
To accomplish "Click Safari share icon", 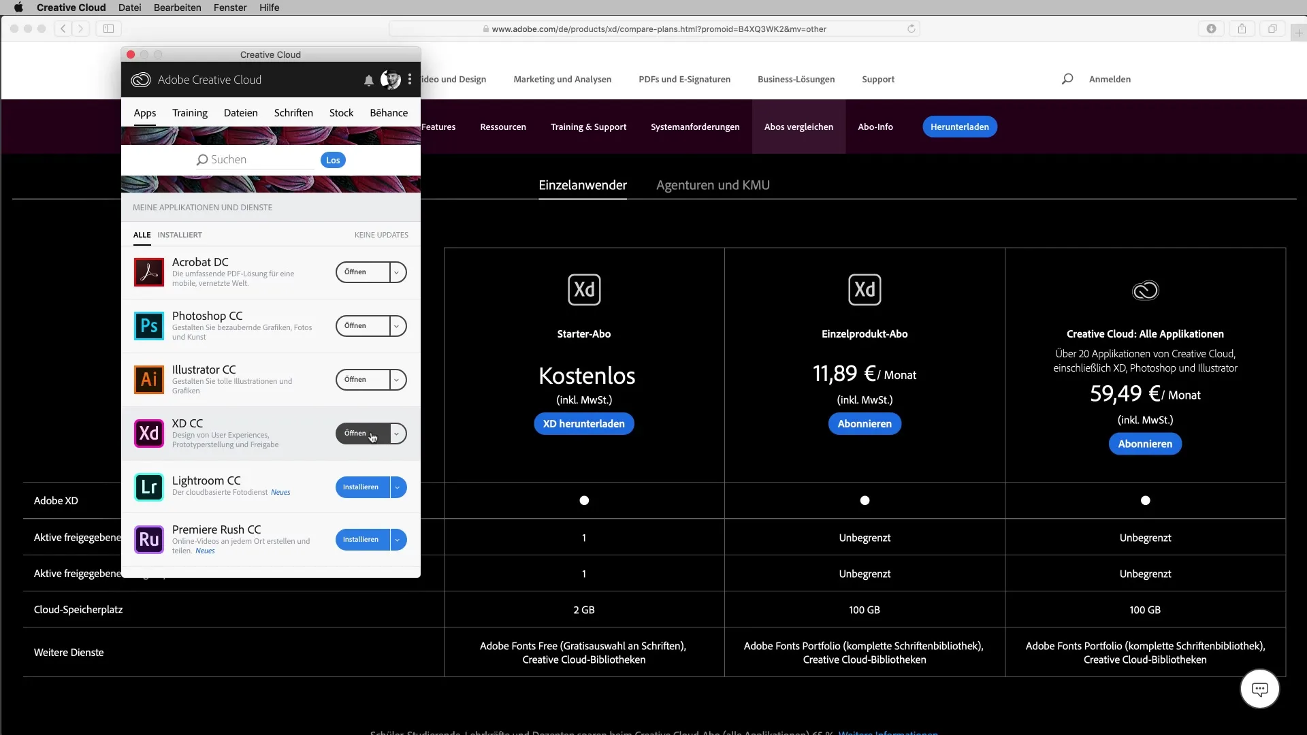I will (1242, 29).
